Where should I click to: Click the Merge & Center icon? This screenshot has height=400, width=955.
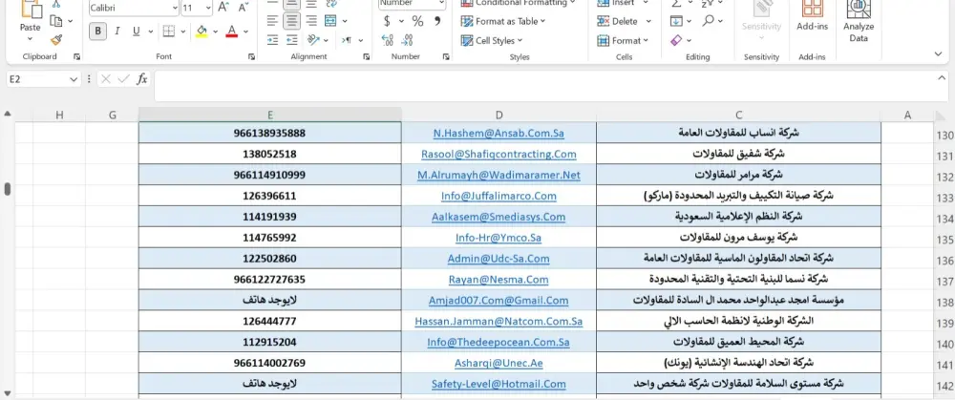330,21
